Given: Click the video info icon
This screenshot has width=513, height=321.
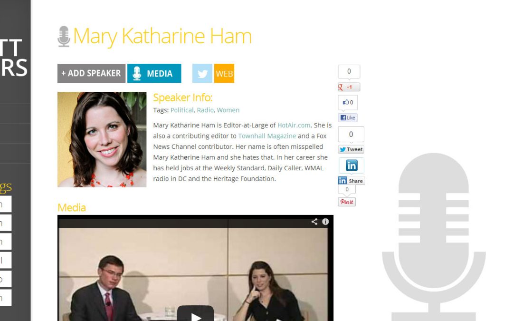Looking at the screenshot, I should pos(325,222).
